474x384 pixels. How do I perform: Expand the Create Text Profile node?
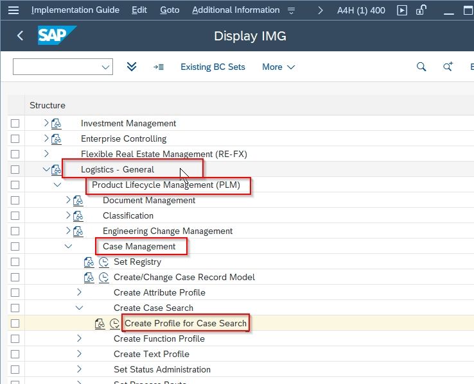[79, 353]
